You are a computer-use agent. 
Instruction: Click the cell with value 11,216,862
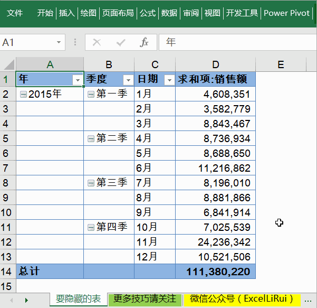pyautogui.click(x=216, y=168)
